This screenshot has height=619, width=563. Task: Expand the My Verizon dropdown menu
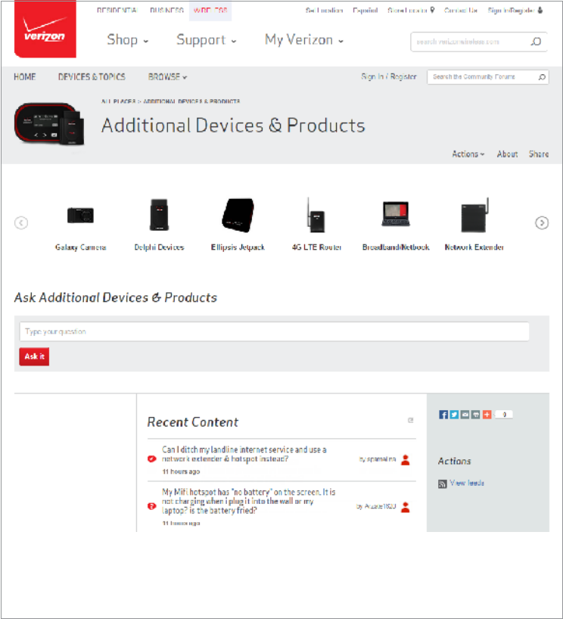pos(304,40)
